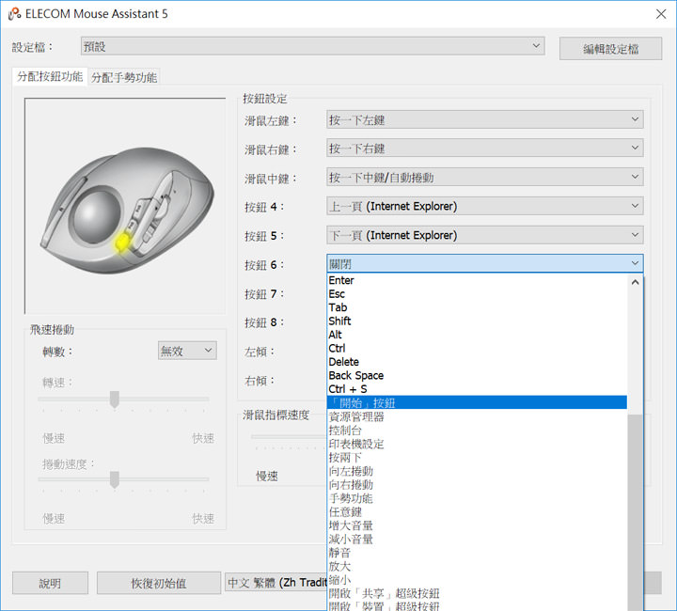Choose 資源管理器 in the dropdown list
This screenshot has width=677, height=611.
(x=477, y=416)
